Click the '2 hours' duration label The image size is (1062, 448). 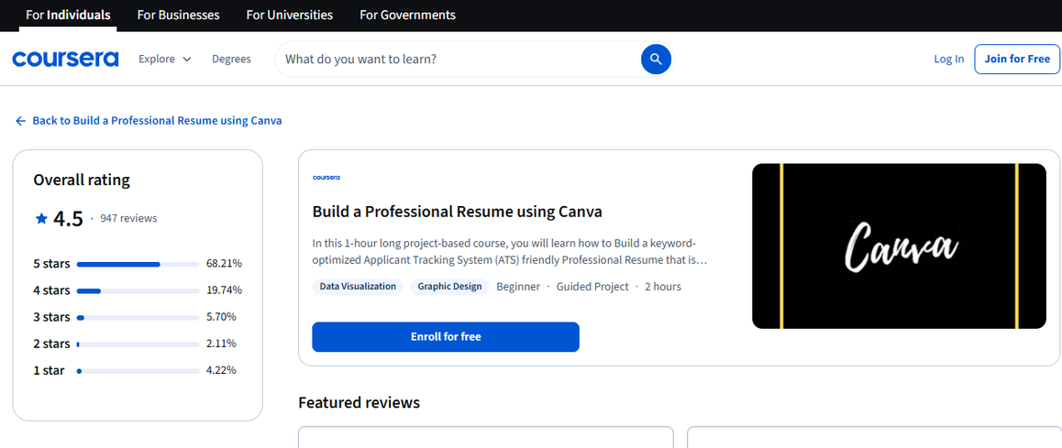click(x=663, y=286)
